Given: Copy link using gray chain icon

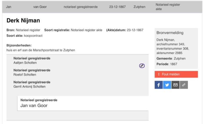Looking at the screenshot, I should click(184, 85).
